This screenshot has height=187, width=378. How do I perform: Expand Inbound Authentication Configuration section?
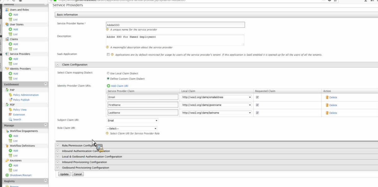point(57,151)
